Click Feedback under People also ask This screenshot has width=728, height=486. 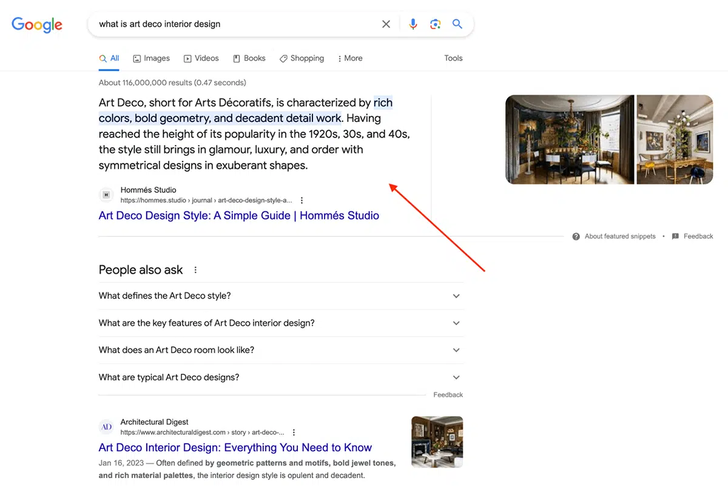[448, 395]
